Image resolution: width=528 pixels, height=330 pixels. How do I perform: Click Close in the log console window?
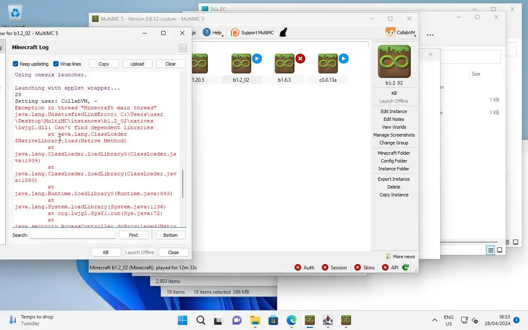[x=173, y=252]
